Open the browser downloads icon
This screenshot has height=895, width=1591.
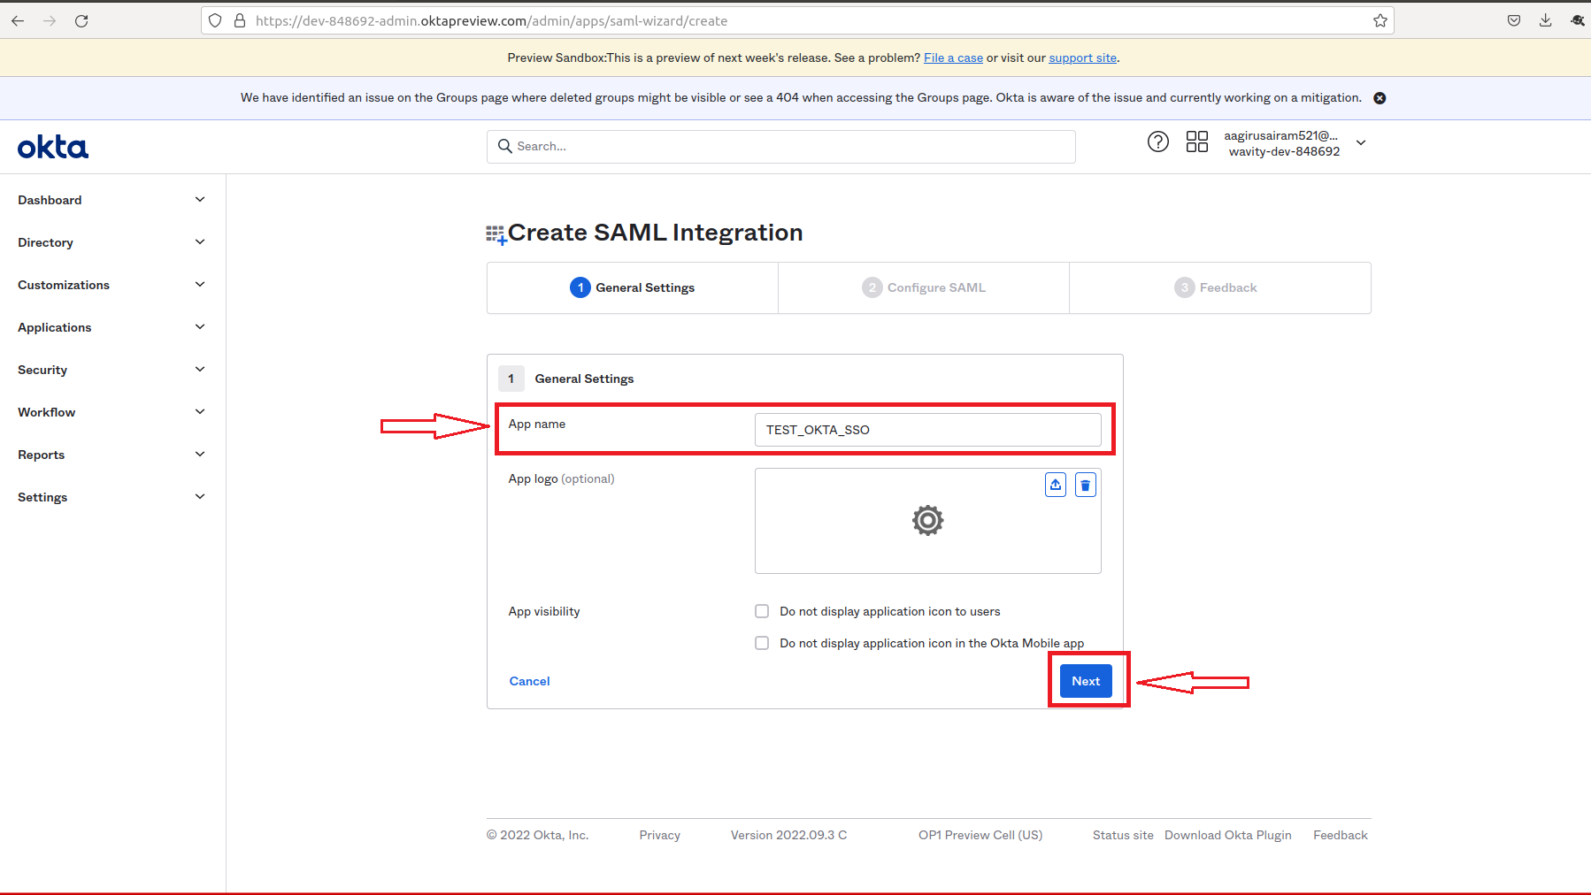tap(1545, 20)
